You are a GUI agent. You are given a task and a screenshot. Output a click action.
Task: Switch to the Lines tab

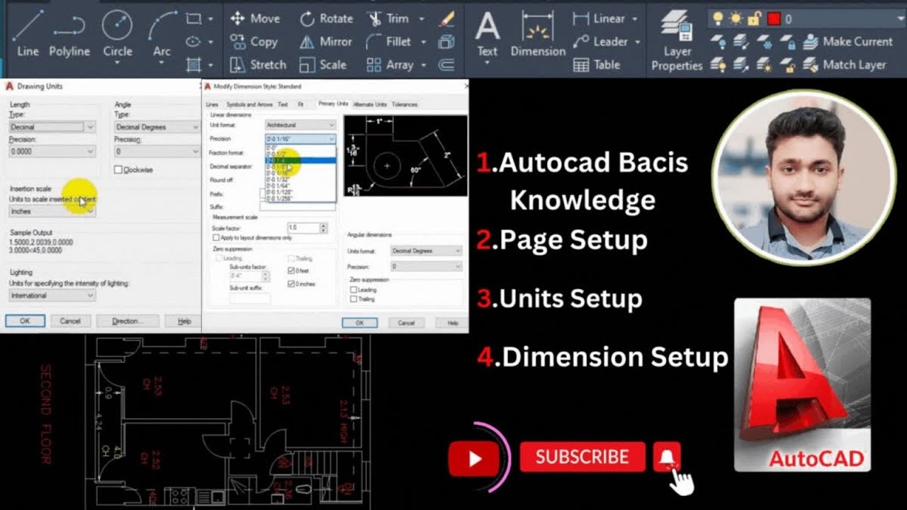click(212, 104)
